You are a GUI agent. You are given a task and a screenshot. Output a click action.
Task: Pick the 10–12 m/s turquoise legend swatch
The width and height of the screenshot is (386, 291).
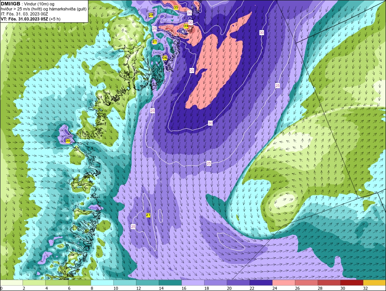[125, 282]
